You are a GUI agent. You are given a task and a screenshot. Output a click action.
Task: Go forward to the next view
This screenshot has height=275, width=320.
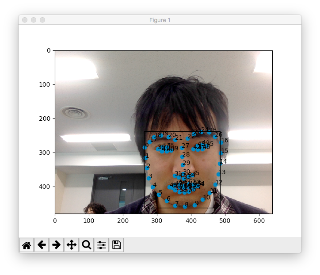pyautogui.click(x=57, y=245)
